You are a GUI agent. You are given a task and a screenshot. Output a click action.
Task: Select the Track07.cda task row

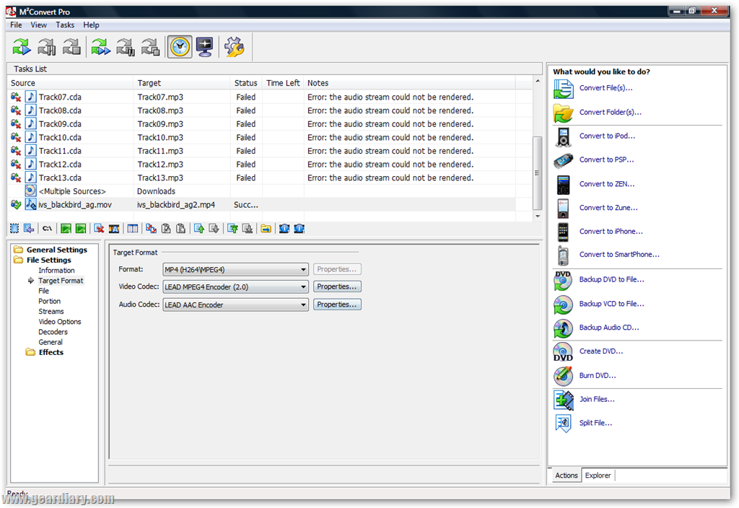point(263,97)
